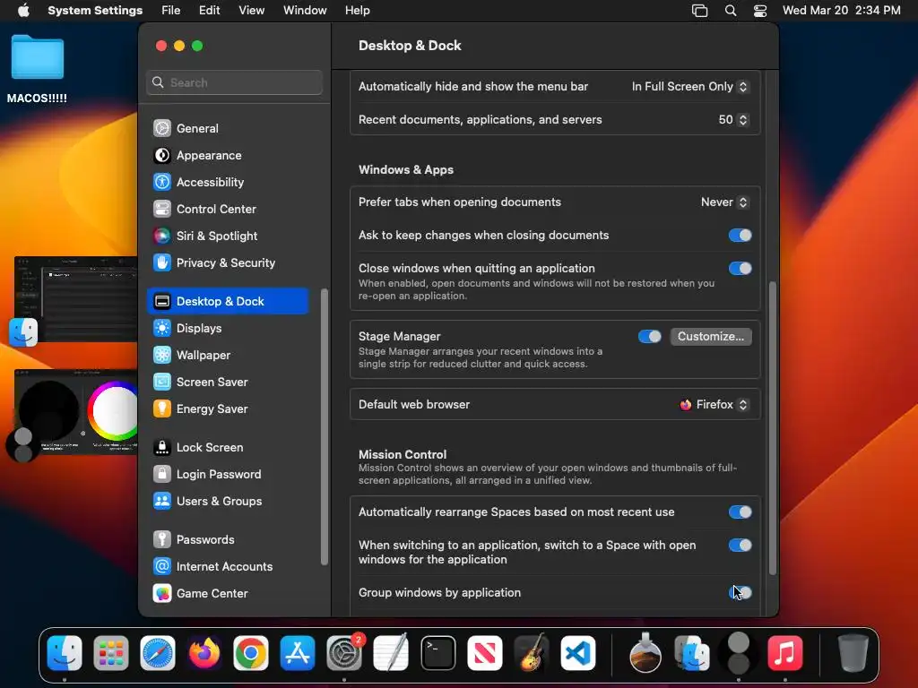Select Energy Saver in sidebar
This screenshot has width=918, height=688.
coord(227,408)
